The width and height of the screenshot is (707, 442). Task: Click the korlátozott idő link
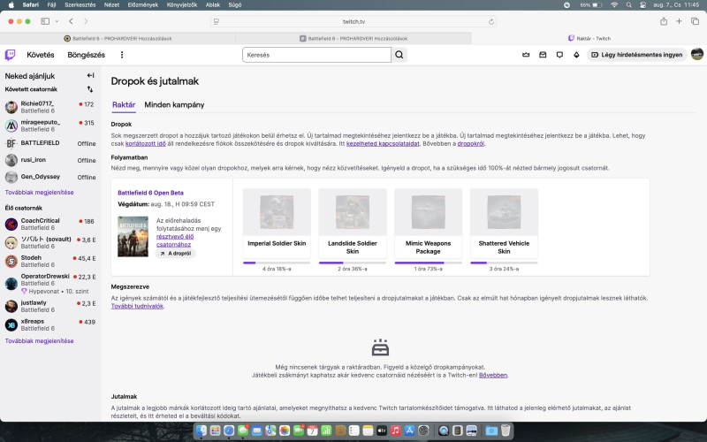[145, 143]
